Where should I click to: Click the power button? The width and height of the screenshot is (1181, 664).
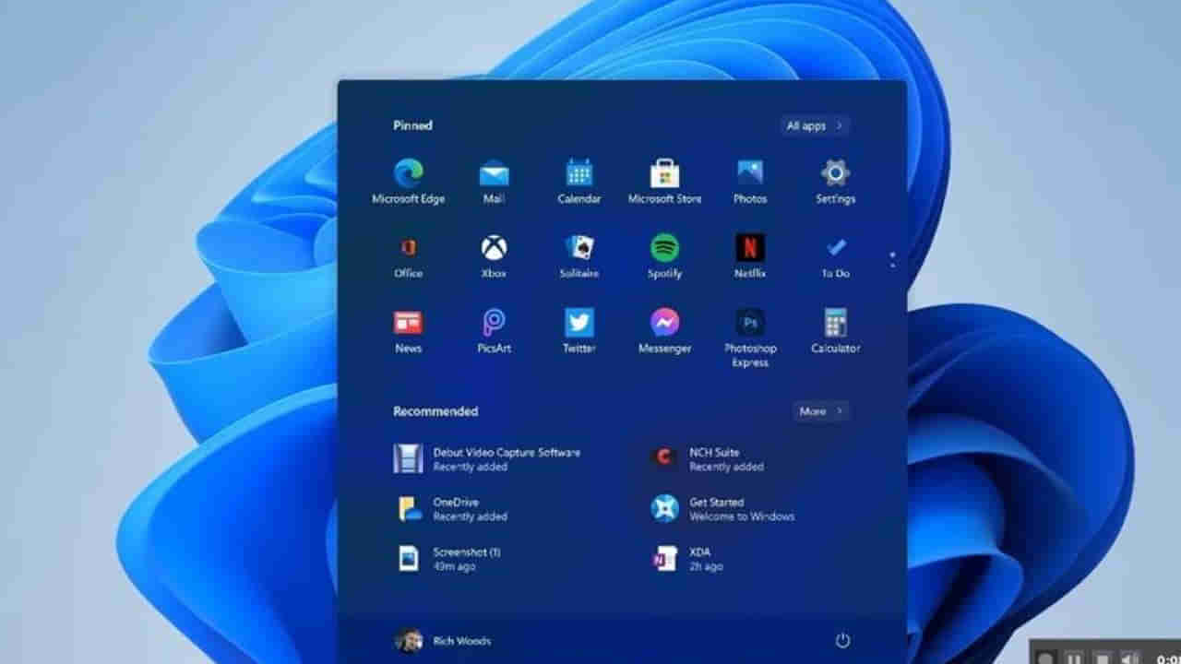click(842, 640)
